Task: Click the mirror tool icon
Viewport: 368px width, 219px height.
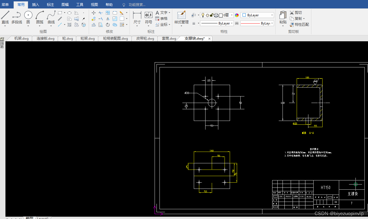Action: pyautogui.click(x=108, y=19)
